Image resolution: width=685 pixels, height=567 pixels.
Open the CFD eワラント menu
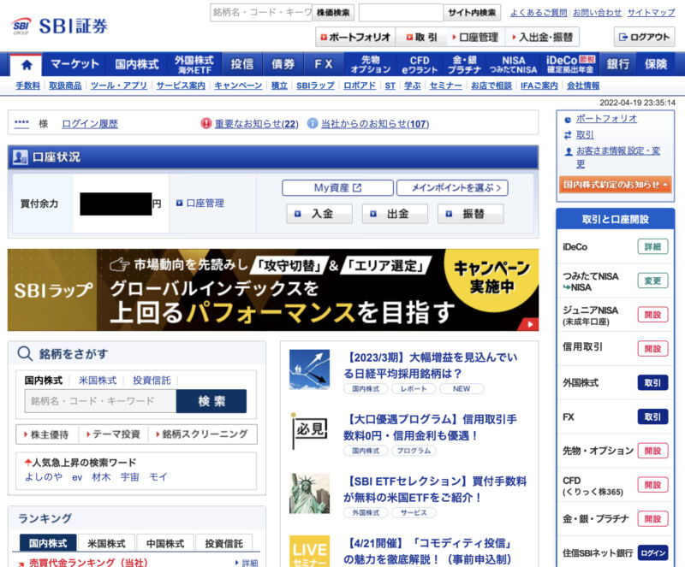coord(420,64)
